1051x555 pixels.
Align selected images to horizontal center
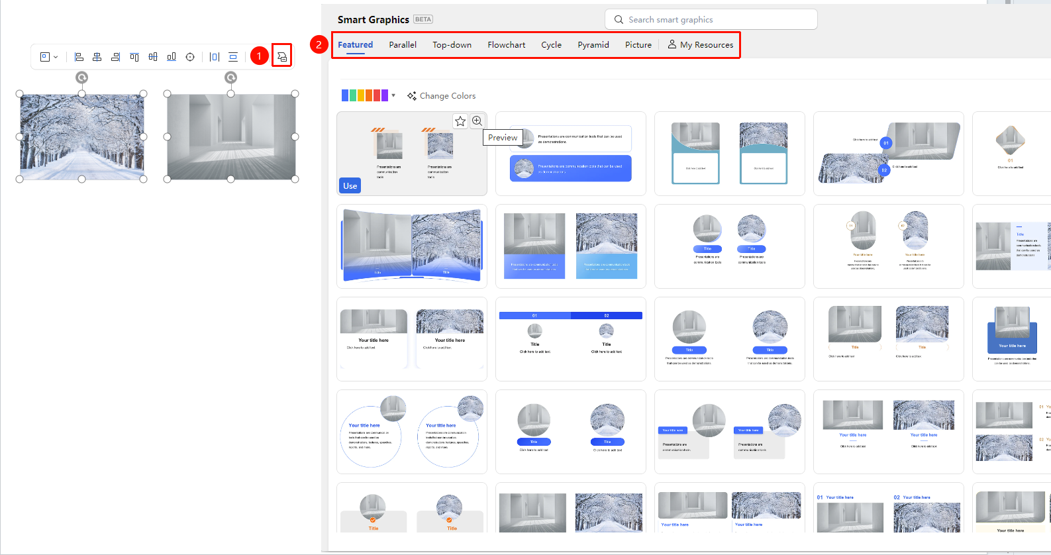tap(97, 57)
